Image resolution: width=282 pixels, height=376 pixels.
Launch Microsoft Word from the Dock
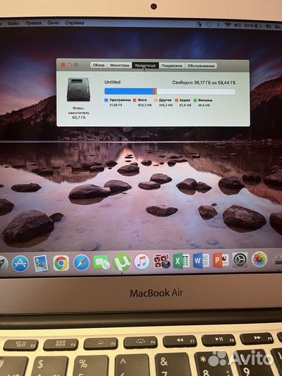click(201, 260)
